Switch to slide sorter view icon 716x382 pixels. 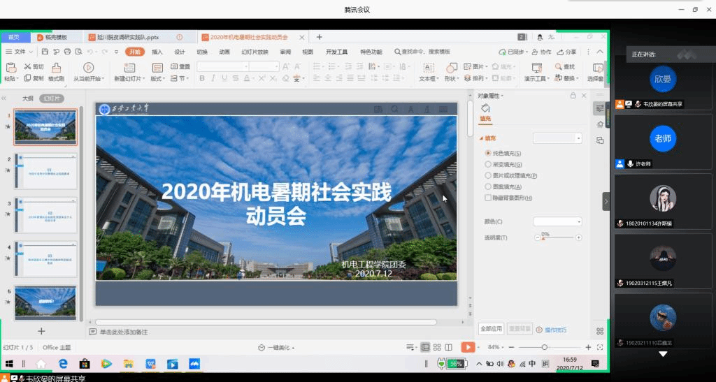point(437,347)
